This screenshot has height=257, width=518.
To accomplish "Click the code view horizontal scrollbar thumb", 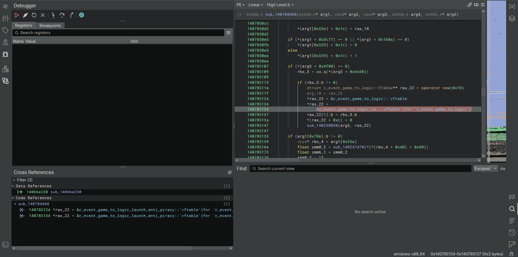I will point(269,160).
